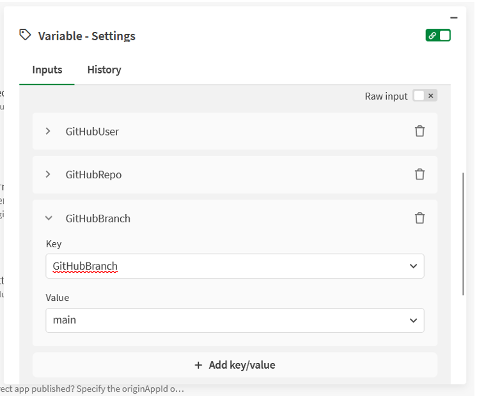Open the Key dropdown arrow for GitHubBranch

coord(413,266)
